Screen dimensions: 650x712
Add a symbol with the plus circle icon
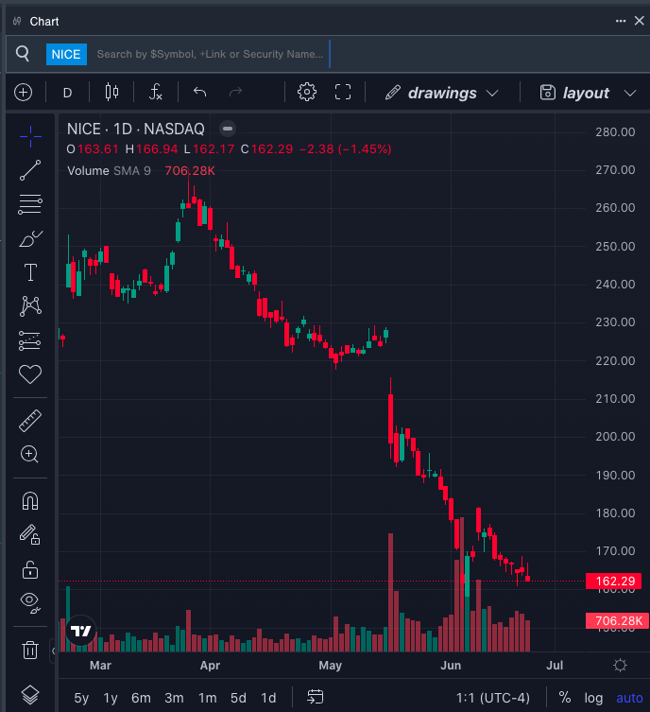tap(23, 93)
